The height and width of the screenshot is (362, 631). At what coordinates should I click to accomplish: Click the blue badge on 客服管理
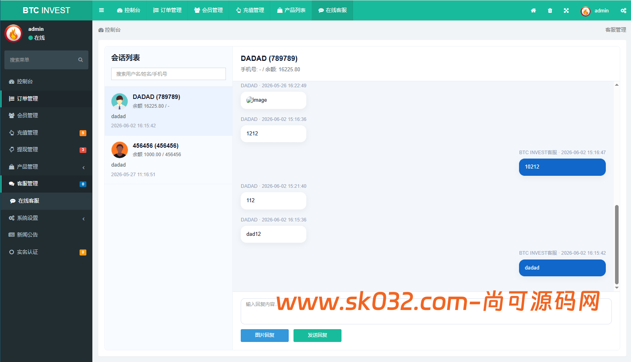click(x=83, y=184)
